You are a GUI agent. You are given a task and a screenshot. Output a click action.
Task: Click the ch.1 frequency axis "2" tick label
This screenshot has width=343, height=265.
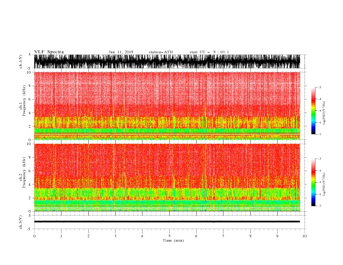coord(30,126)
